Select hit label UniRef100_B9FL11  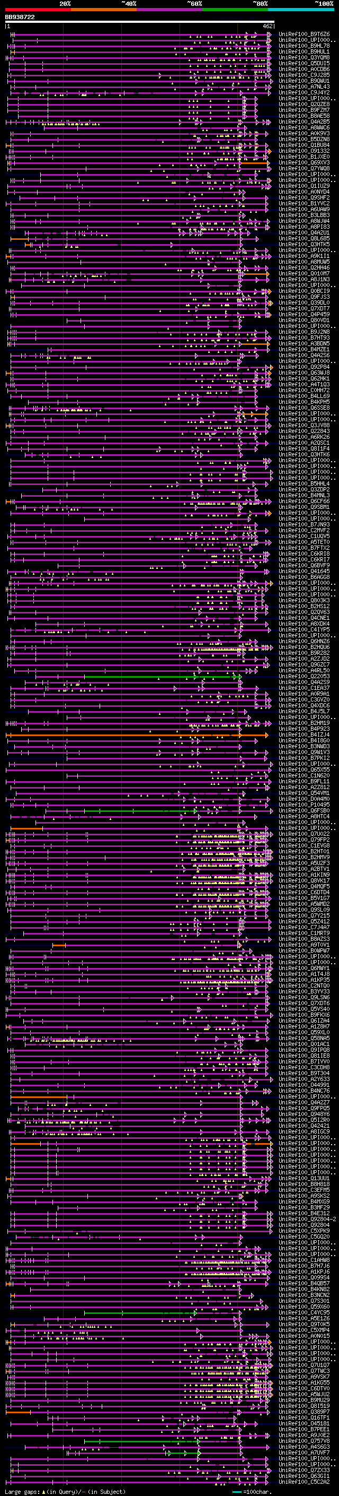304,781
